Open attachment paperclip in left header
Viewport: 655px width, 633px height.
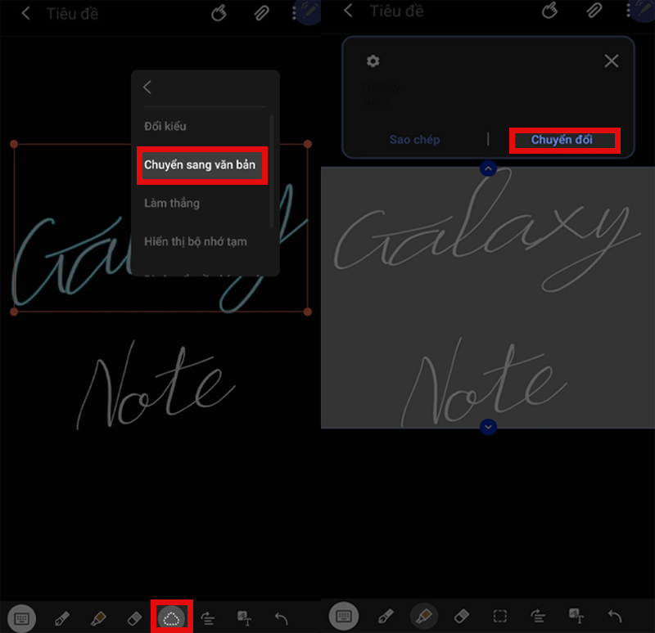pos(261,13)
